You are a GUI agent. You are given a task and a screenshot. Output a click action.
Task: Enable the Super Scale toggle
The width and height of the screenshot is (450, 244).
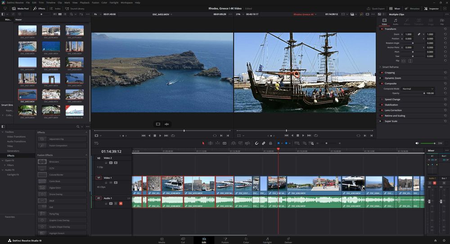382,121
